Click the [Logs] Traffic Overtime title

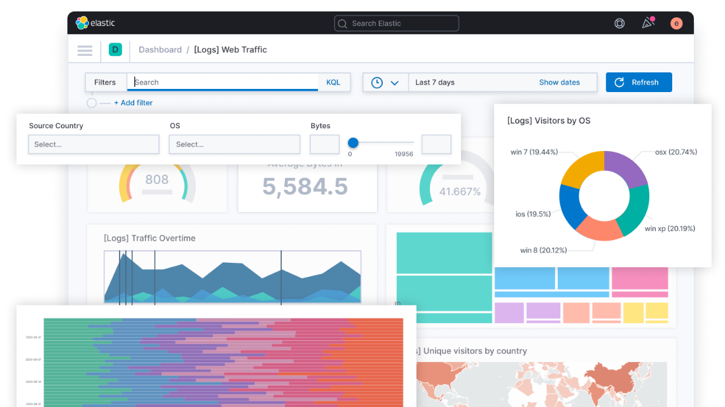coord(149,238)
